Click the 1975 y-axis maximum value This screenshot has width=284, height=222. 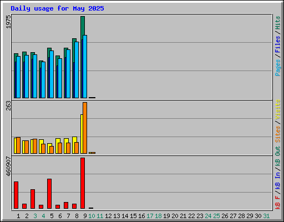click(8, 22)
